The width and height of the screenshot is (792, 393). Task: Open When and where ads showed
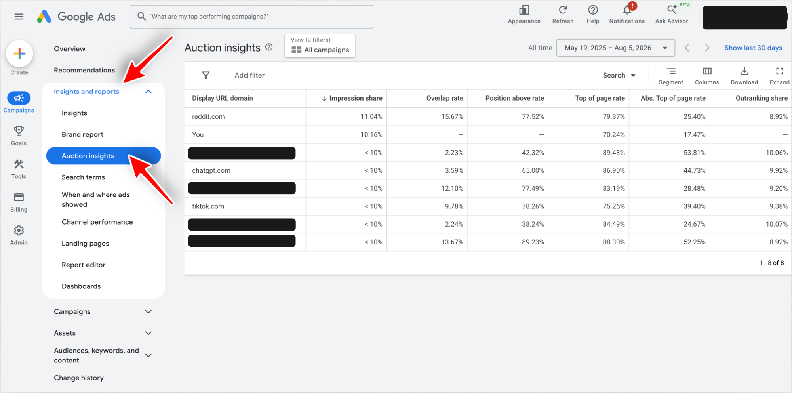tap(96, 200)
